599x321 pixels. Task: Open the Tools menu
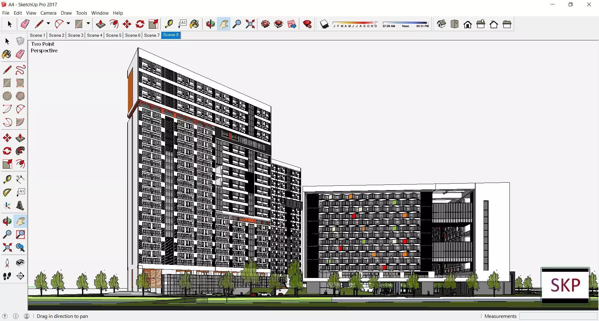[x=81, y=13]
